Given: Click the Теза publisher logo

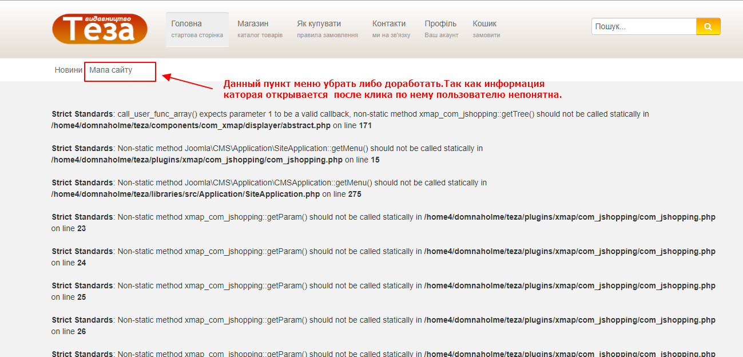Looking at the screenshot, I should [100, 29].
